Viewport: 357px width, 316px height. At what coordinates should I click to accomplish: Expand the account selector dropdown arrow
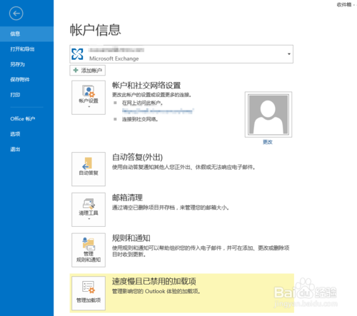click(289, 54)
